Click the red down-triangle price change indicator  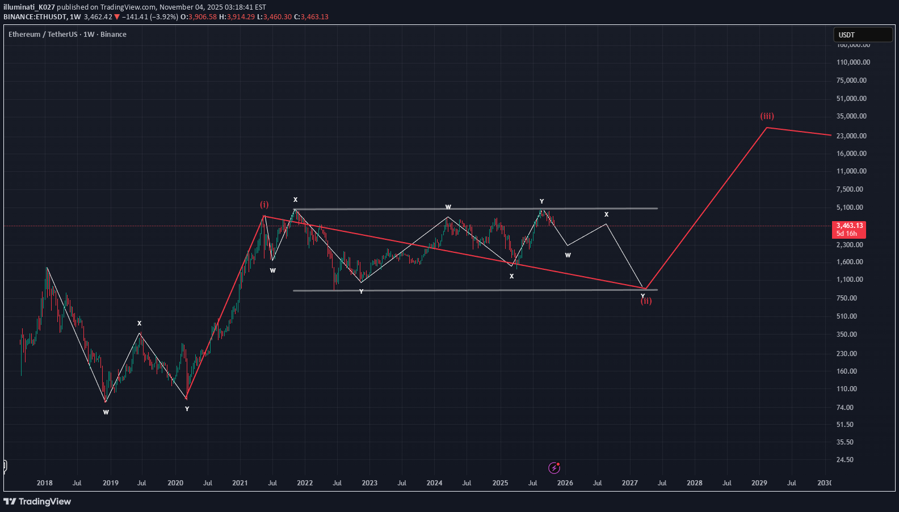pyautogui.click(x=117, y=17)
